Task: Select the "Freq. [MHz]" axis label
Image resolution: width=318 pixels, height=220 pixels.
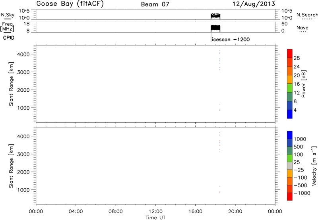Action: pos(8,27)
